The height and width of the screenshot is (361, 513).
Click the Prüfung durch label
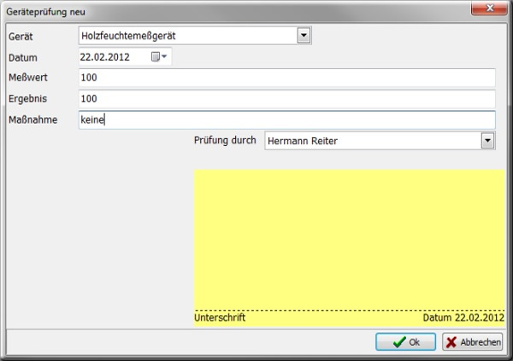click(225, 140)
